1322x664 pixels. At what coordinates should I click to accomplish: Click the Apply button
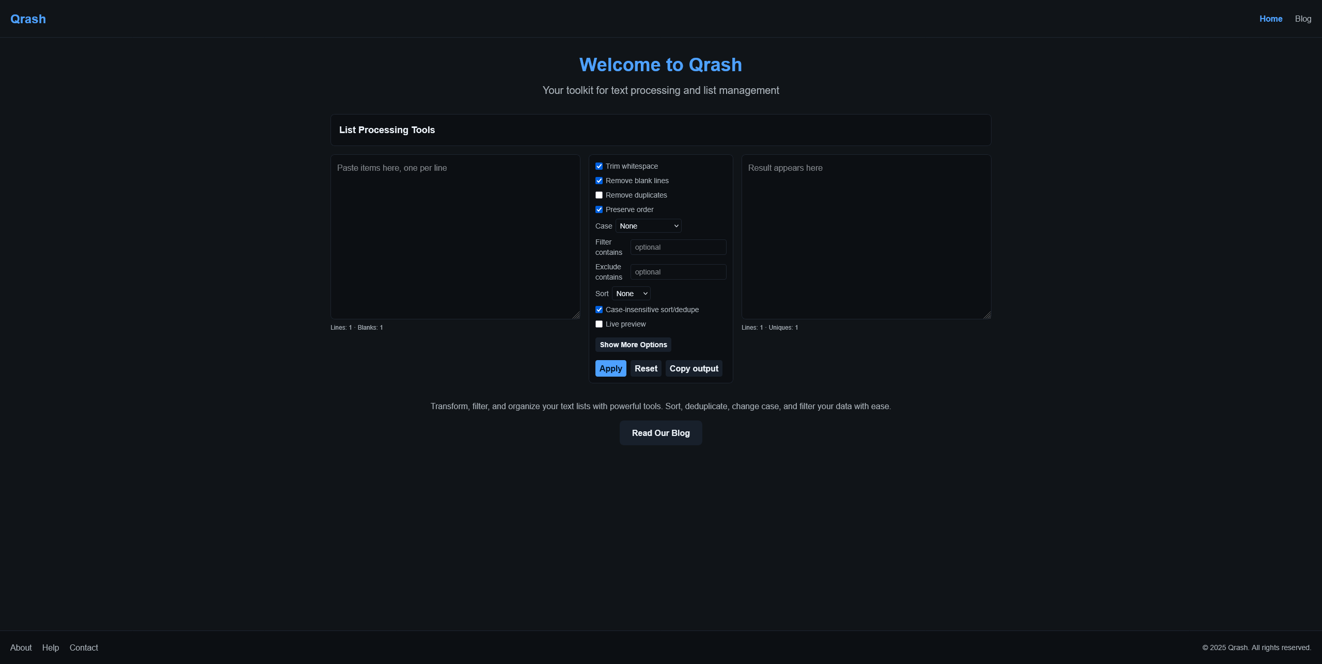coord(610,368)
